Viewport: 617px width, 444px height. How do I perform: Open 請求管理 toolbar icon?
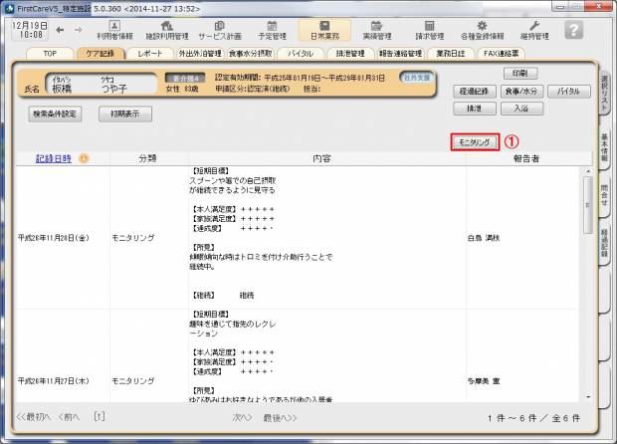tap(429, 29)
